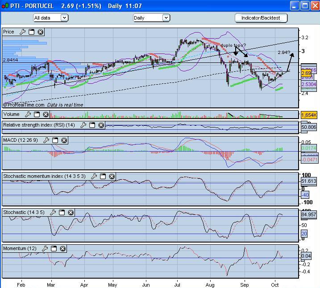This screenshot has height=288, width=320.
Task: Close the Volume panel
Action: 46,114
